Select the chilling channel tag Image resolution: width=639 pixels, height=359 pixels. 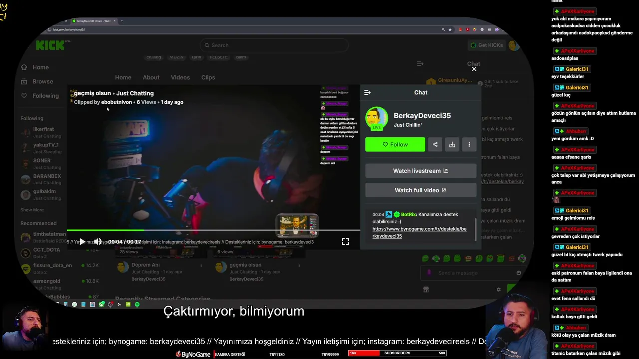(x=154, y=57)
